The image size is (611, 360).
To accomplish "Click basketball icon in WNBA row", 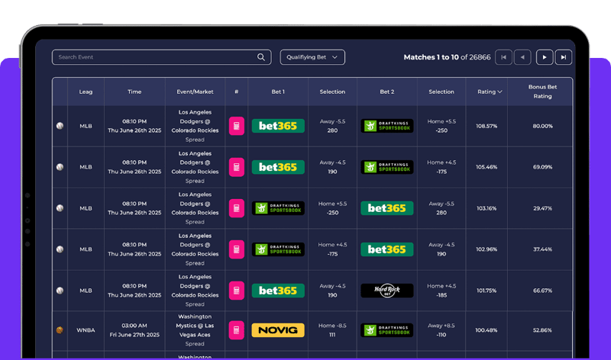I will tap(60, 330).
